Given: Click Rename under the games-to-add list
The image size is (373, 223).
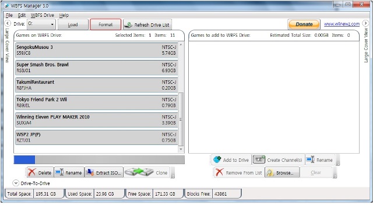Looking at the screenshot, I should 320,160.
